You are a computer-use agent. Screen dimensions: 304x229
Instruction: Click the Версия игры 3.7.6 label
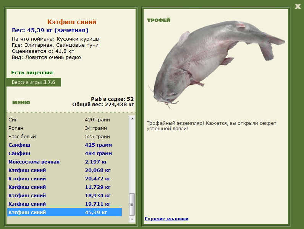click(x=34, y=82)
